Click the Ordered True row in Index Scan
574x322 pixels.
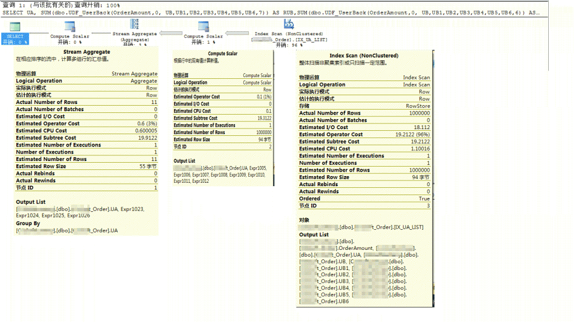click(x=364, y=198)
